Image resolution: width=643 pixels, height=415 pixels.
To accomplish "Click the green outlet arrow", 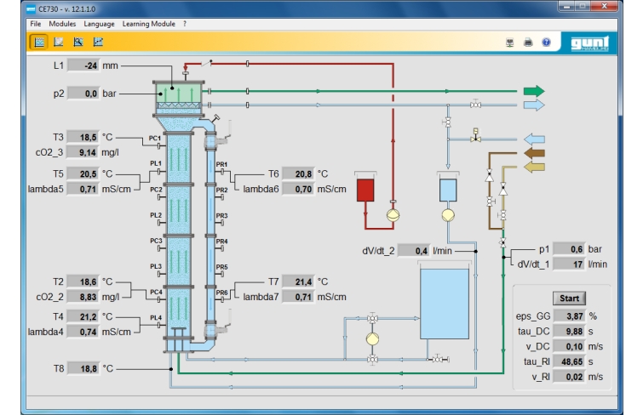I will [532, 90].
